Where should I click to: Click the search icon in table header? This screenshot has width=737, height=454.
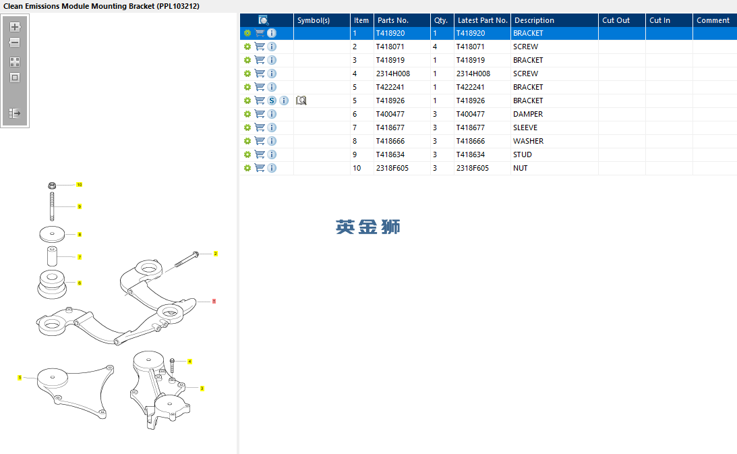(263, 20)
